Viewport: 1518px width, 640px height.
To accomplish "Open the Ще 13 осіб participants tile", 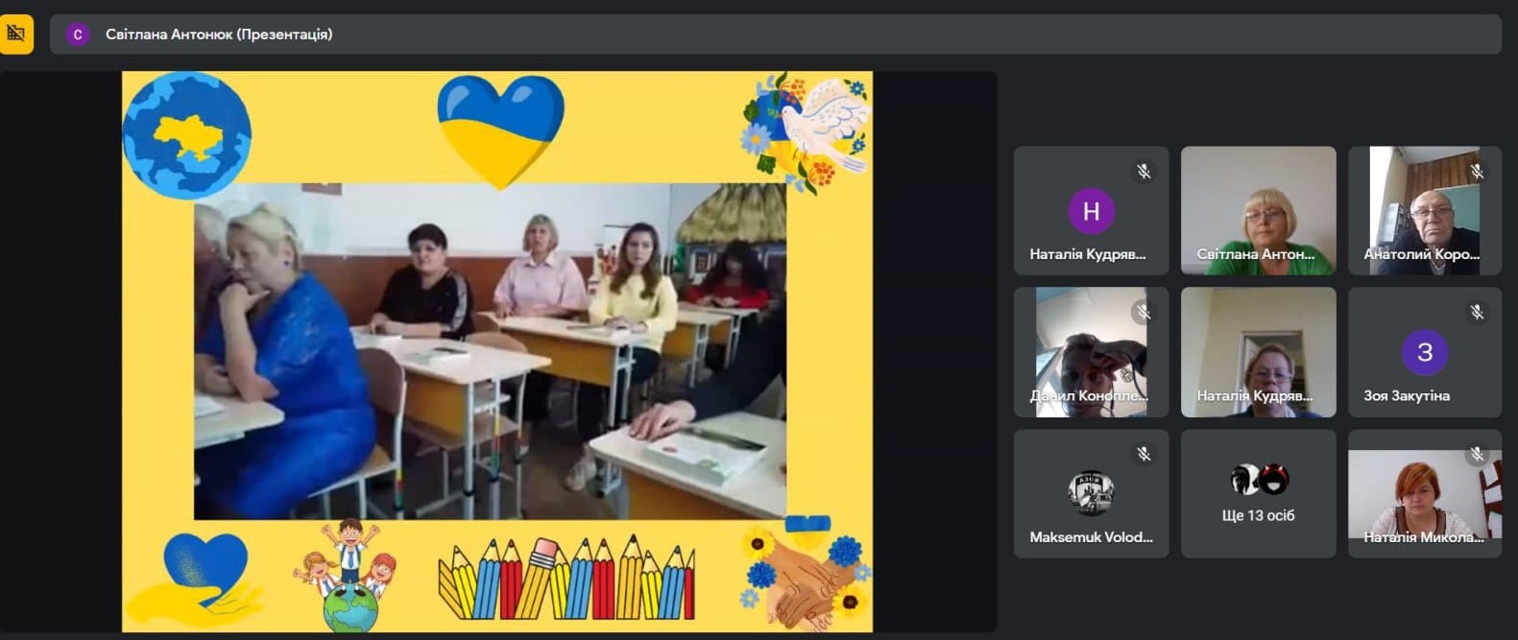I will (x=1258, y=493).
